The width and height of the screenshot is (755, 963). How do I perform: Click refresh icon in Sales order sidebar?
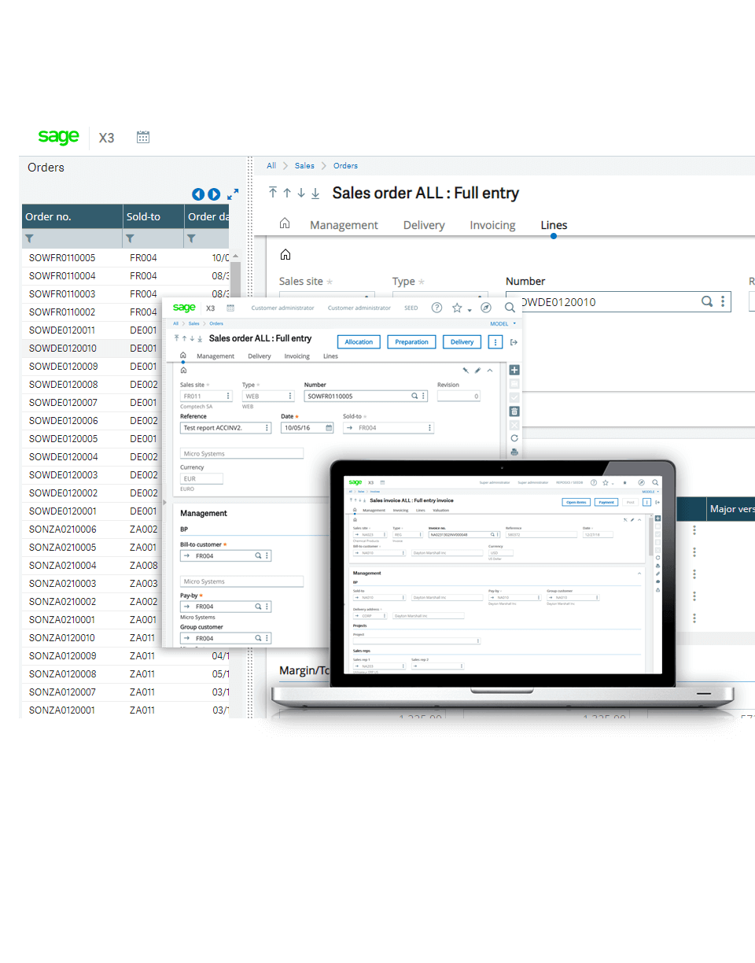[x=514, y=438]
